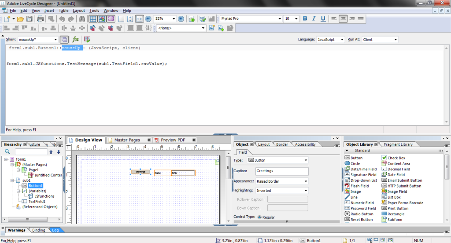The image size is (451, 243).
Task: Switch to the Binding tab
Action: tap(39, 230)
